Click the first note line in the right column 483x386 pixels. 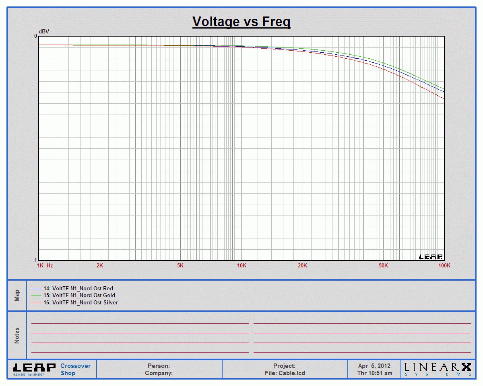pyautogui.click(x=362, y=323)
